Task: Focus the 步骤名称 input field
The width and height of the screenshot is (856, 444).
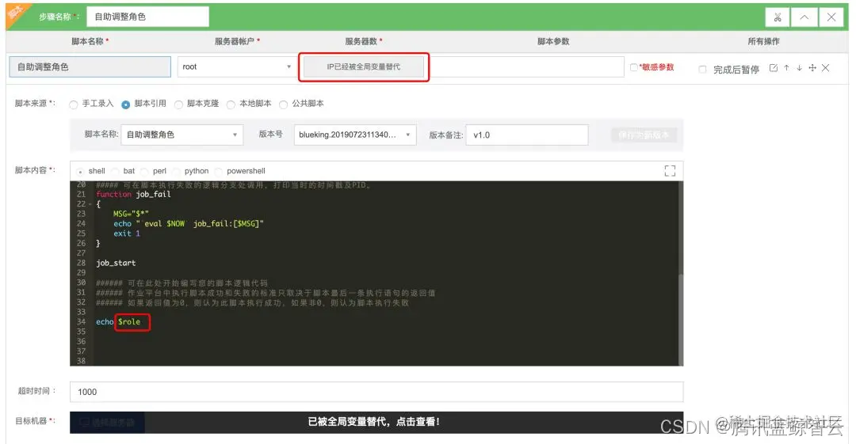Action: click(148, 17)
